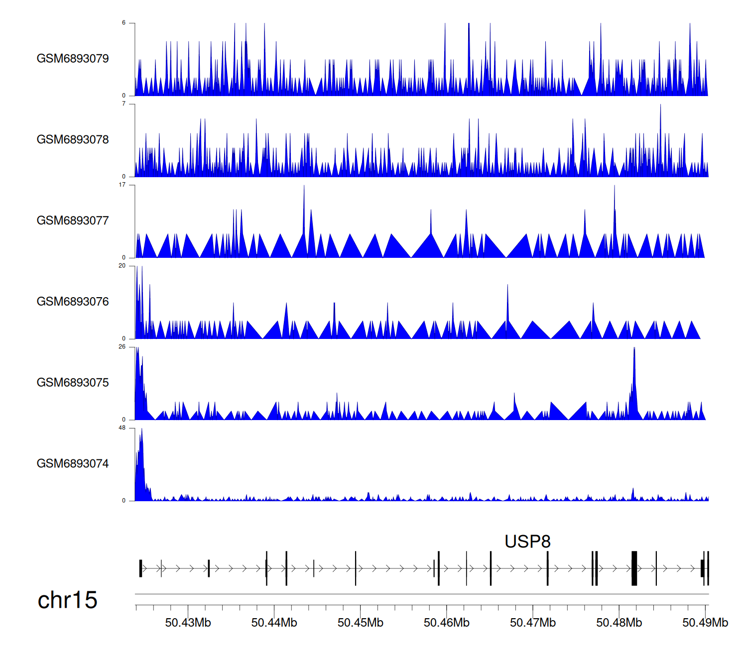The width and height of the screenshot is (747, 657).
Task: Click the chr15 chromosome label
Action: [x=67, y=600]
